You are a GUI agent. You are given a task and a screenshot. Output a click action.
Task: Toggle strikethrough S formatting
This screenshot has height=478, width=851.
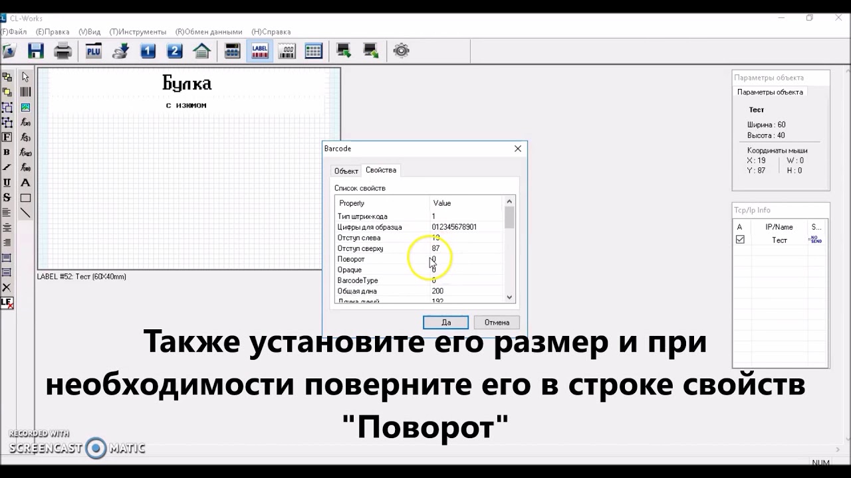point(7,198)
